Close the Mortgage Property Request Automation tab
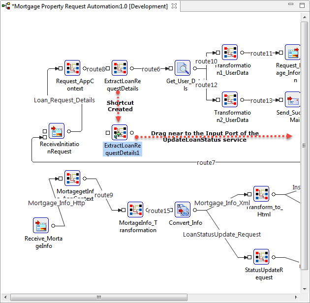 tap(174, 6)
